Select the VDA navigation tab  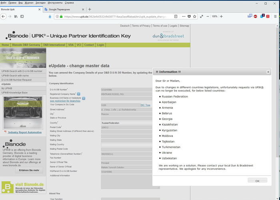point(71,45)
